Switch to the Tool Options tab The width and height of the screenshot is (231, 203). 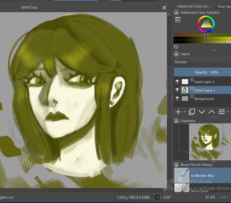click(x=224, y=6)
